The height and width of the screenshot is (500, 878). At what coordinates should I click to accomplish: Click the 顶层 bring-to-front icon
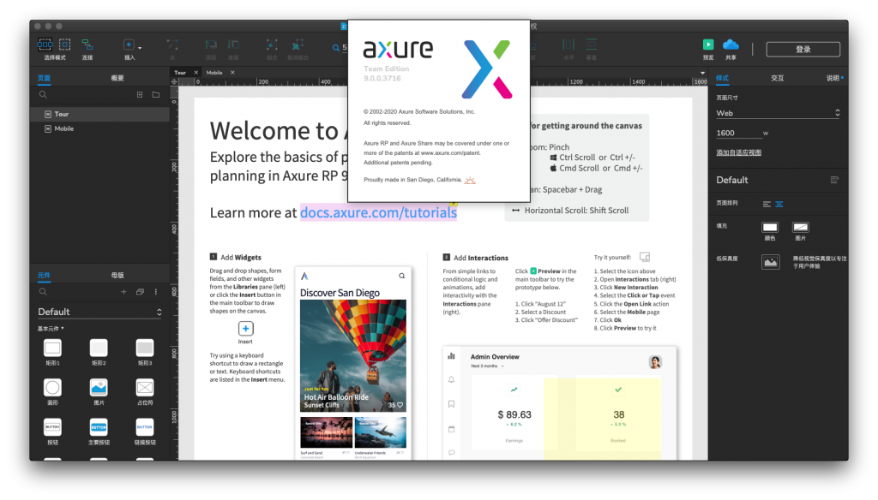[211, 45]
